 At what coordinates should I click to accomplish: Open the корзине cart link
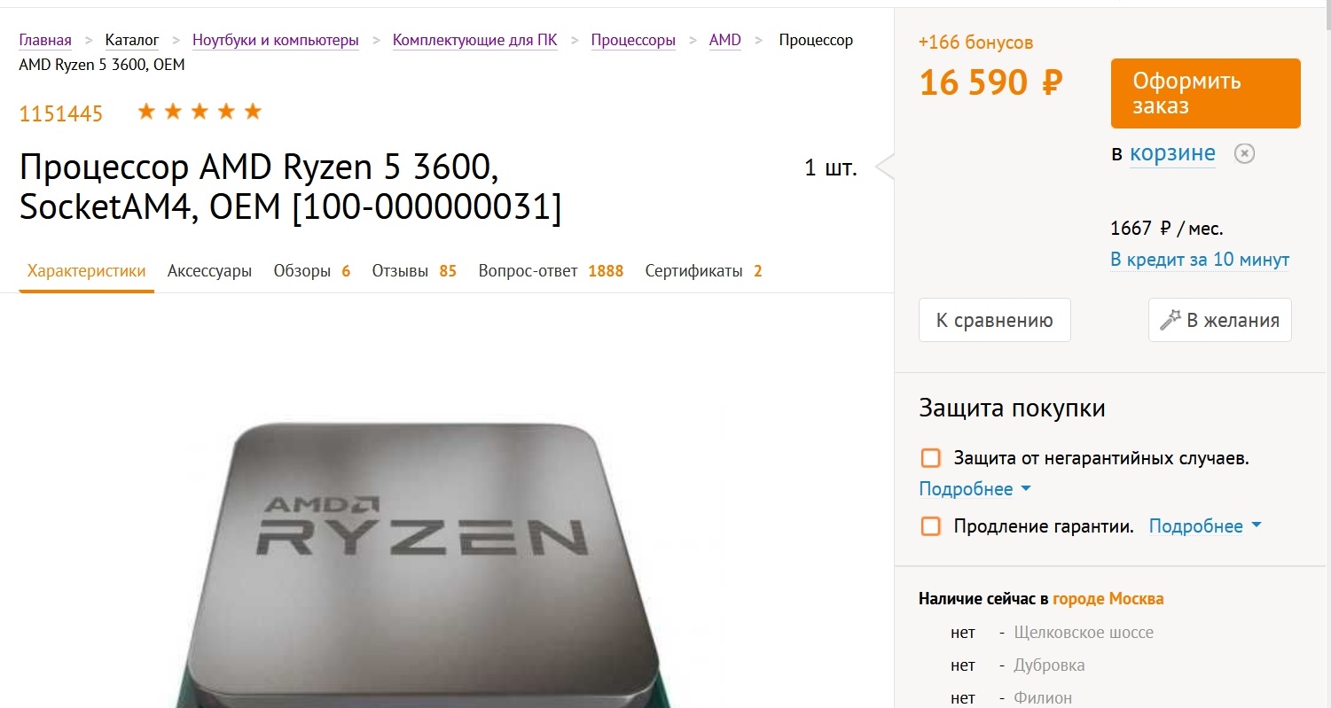pos(1172,153)
